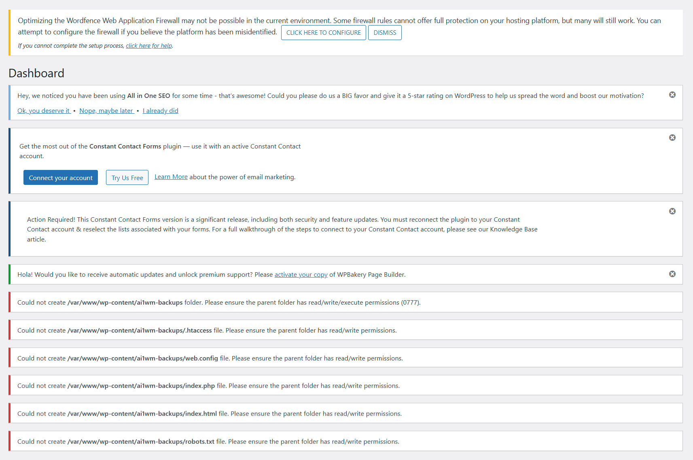The image size is (693, 460).
Task: Click the Try Us Free button
Action: tap(127, 178)
